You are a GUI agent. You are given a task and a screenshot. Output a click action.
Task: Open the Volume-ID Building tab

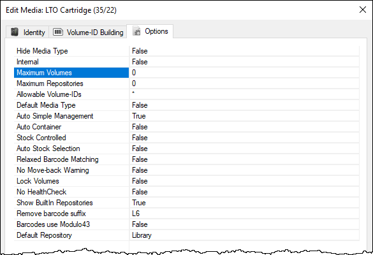[x=87, y=32]
